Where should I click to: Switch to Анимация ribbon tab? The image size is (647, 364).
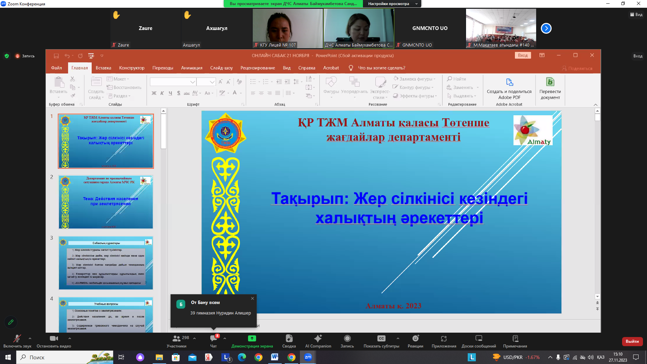[x=192, y=68]
